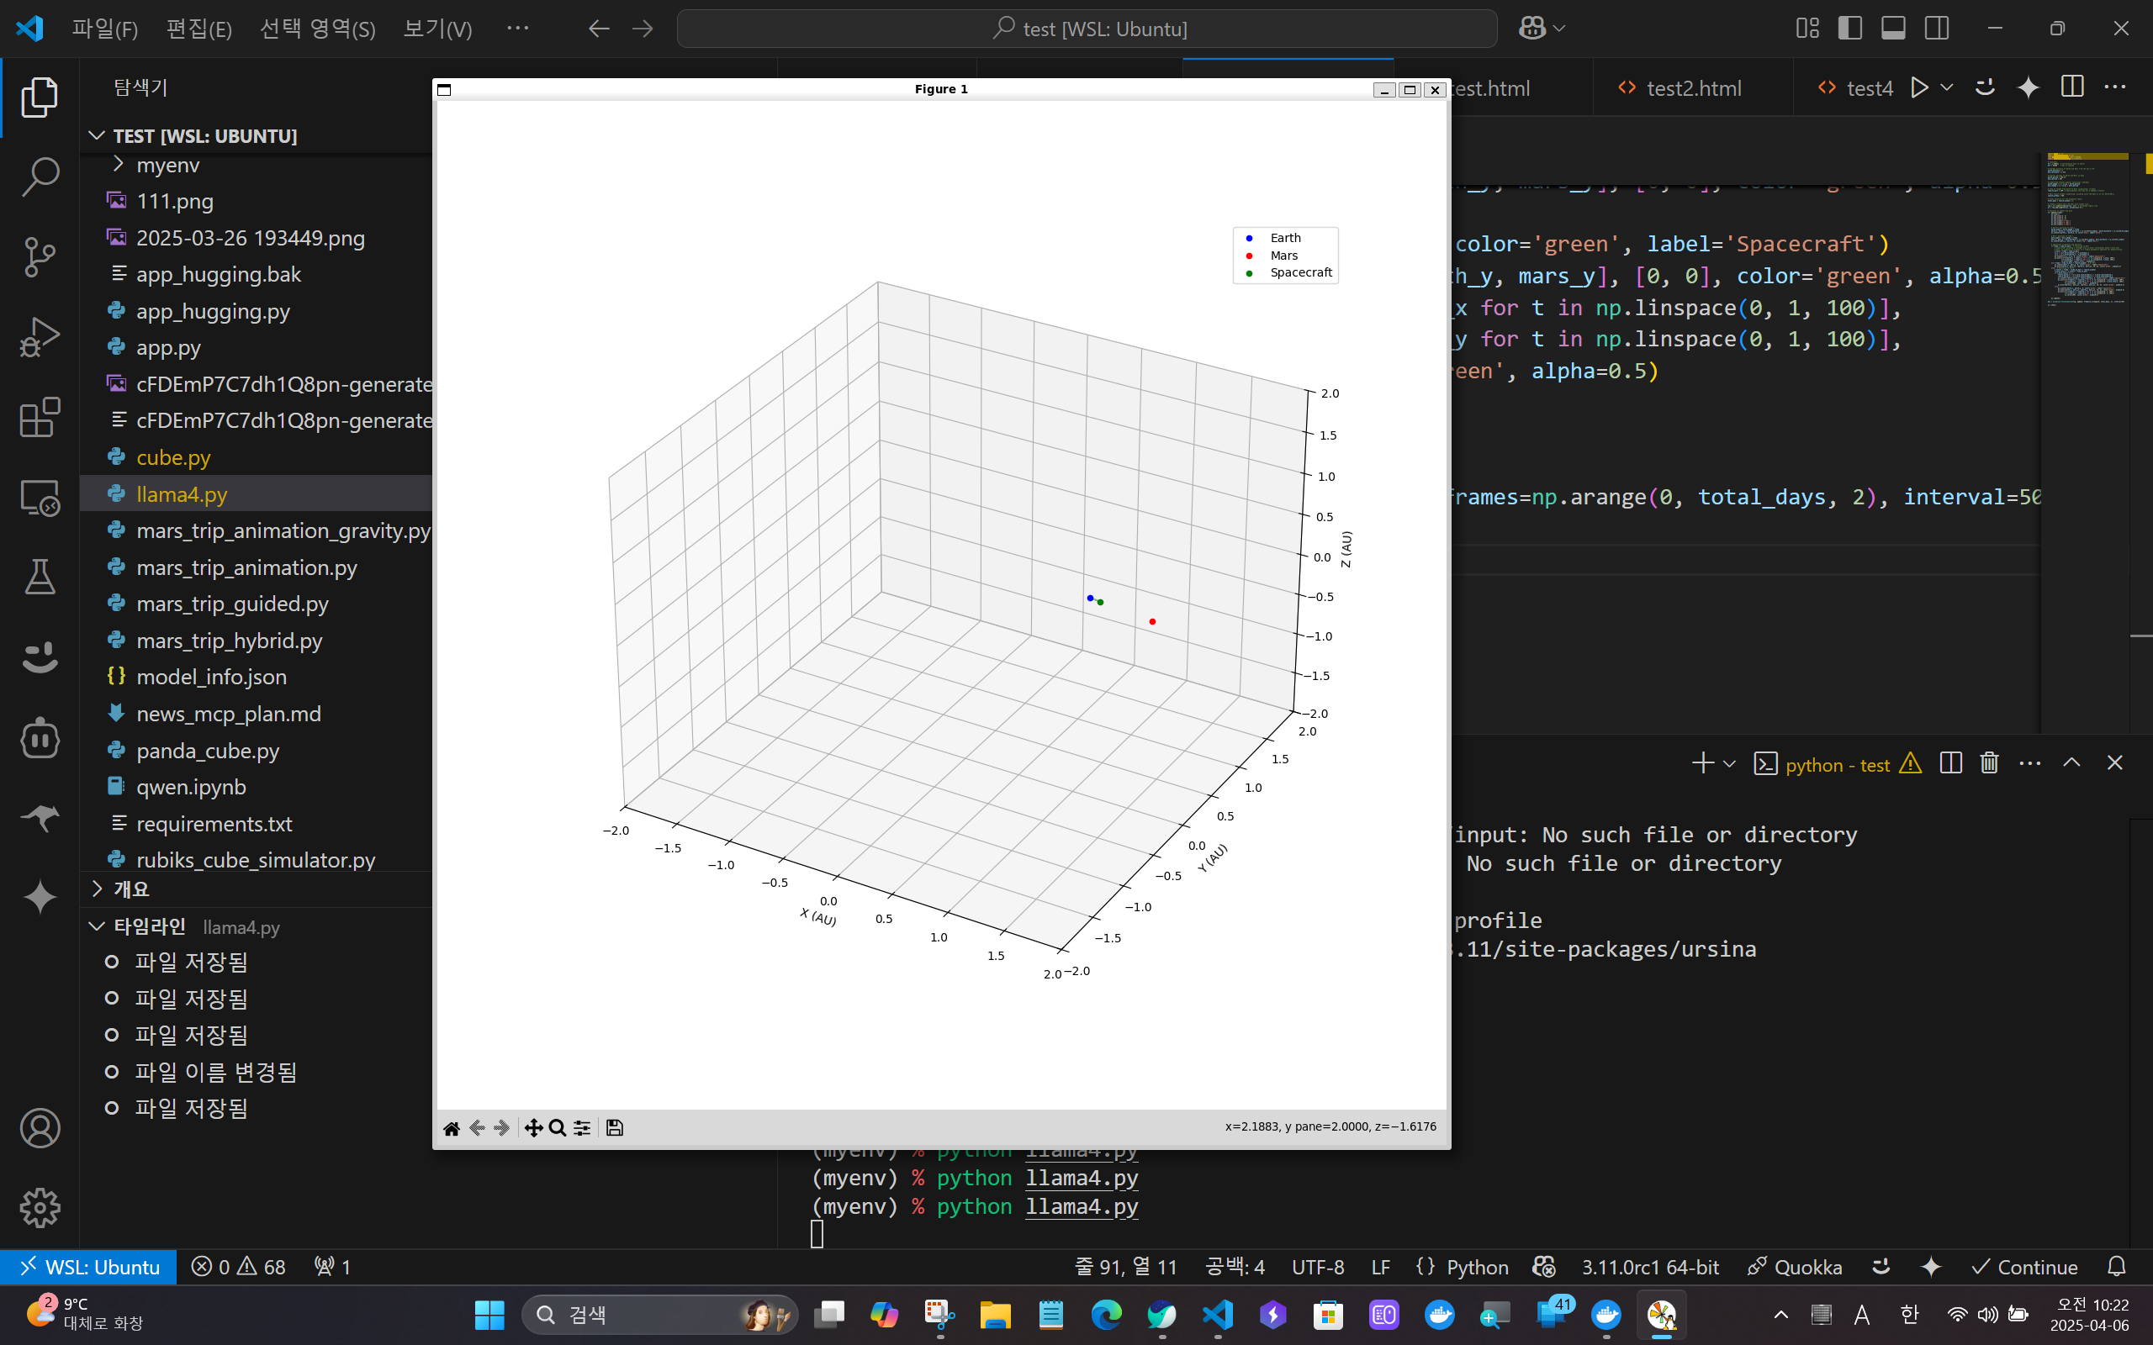The height and width of the screenshot is (1345, 2153).
Task: Toggle primary side bar layout button
Action: pyautogui.click(x=1849, y=29)
